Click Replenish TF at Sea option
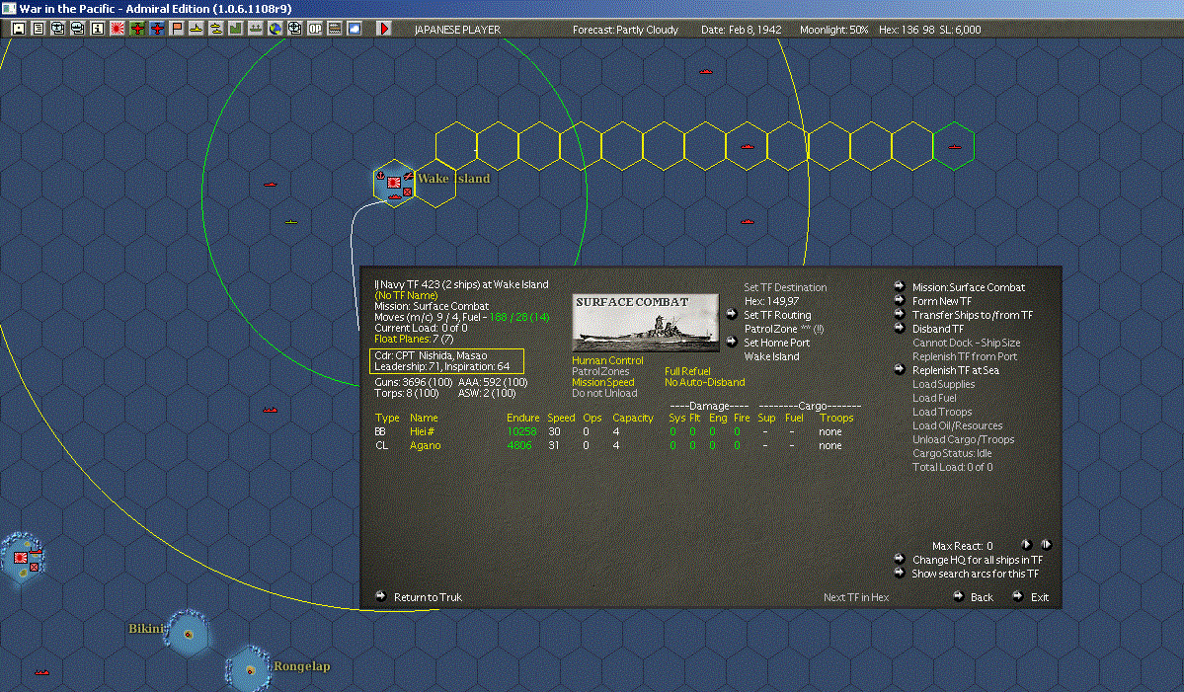This screenshot has height=692, width=1184. pos(955,370)
